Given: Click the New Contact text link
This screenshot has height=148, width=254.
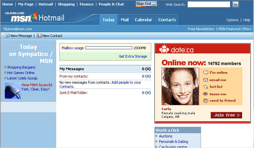Looking at the screenshot, I should [52, 36].
